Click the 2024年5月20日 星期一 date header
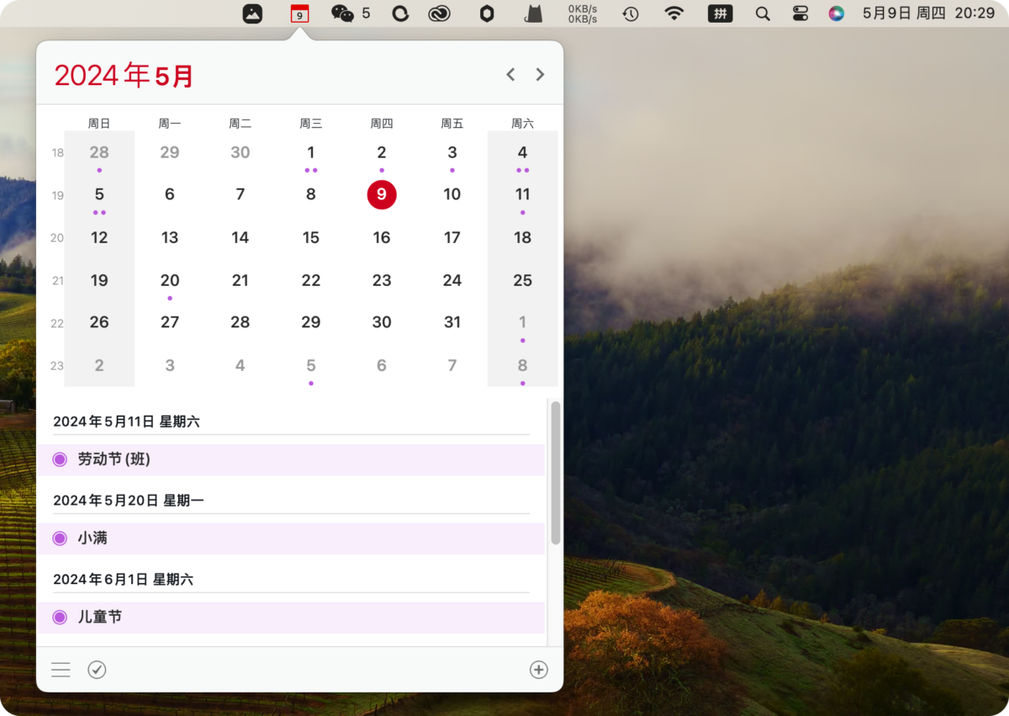Image resolution: width=1009 pixels, height=716 pixels. click(x=129, y=501)
